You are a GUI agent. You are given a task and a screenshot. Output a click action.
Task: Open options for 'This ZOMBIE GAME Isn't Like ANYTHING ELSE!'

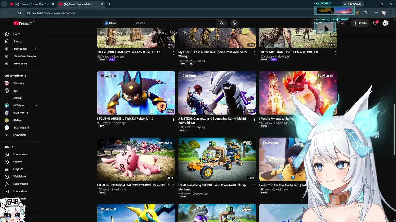173,53
